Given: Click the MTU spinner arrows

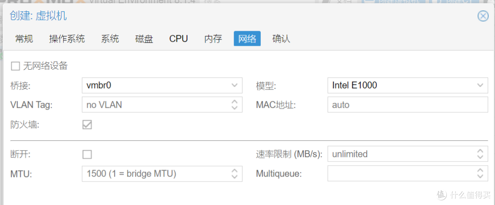Looking at the screenshot, I should point(235,174).
